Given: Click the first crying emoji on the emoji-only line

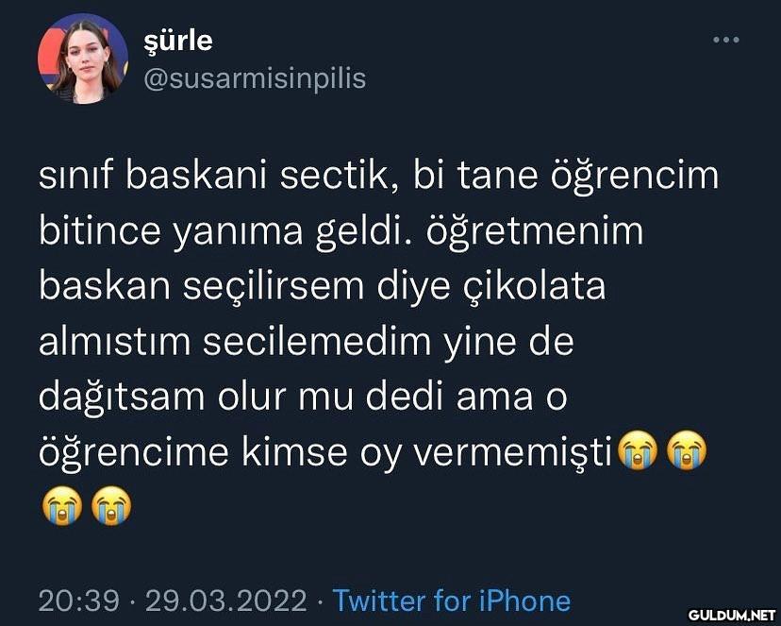Looking at the screenshot, I should point(62,505).
